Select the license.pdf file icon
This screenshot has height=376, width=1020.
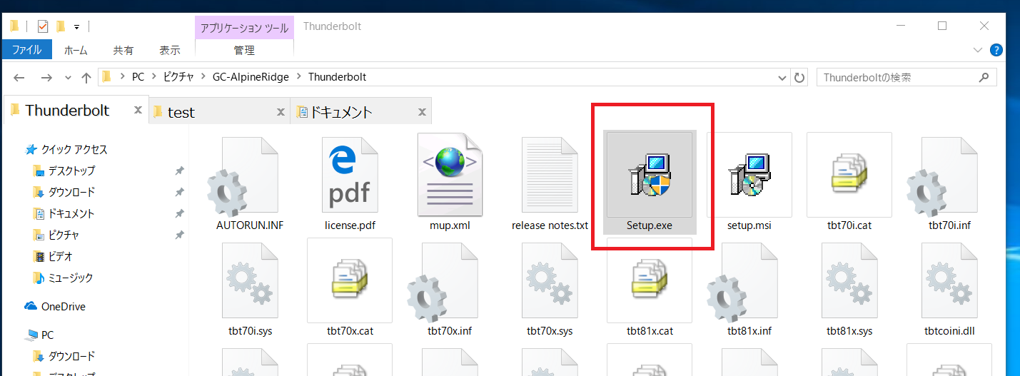click(350, 175)
